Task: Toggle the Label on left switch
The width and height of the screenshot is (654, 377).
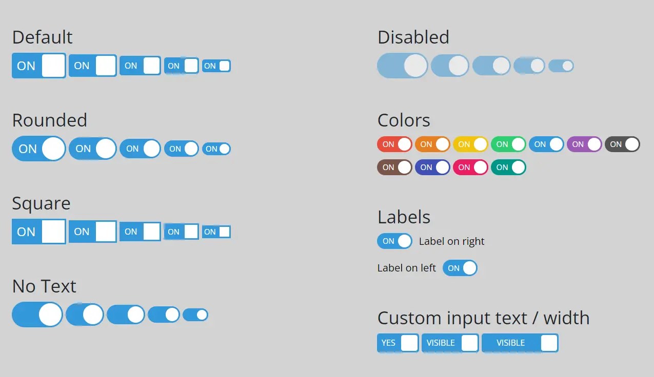Action: [460, 267]
